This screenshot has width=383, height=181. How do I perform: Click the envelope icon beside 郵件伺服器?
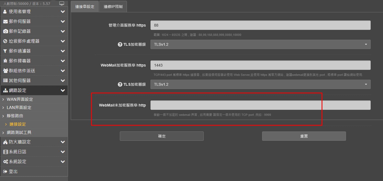point(5,21)
